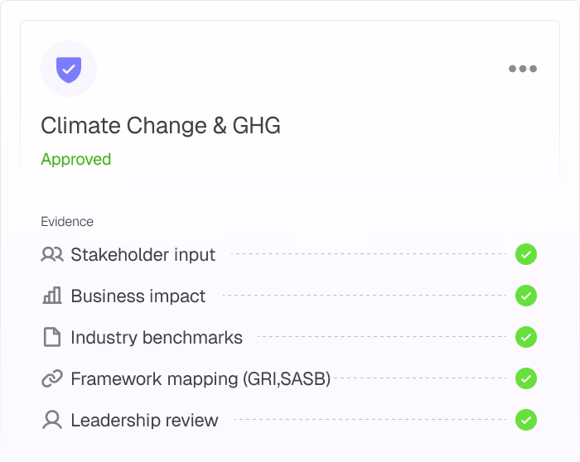Image resolution: width=580 pixels, height=462 pixels.
Task: Click the Leadership review person icon
Action: click(52, 421)
